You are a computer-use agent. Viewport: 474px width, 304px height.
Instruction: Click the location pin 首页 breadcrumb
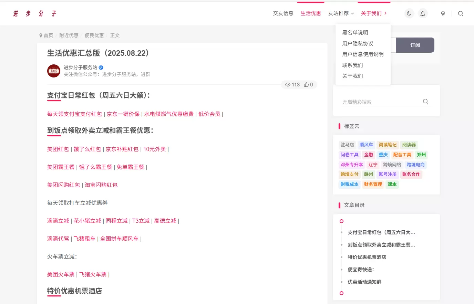46,35
